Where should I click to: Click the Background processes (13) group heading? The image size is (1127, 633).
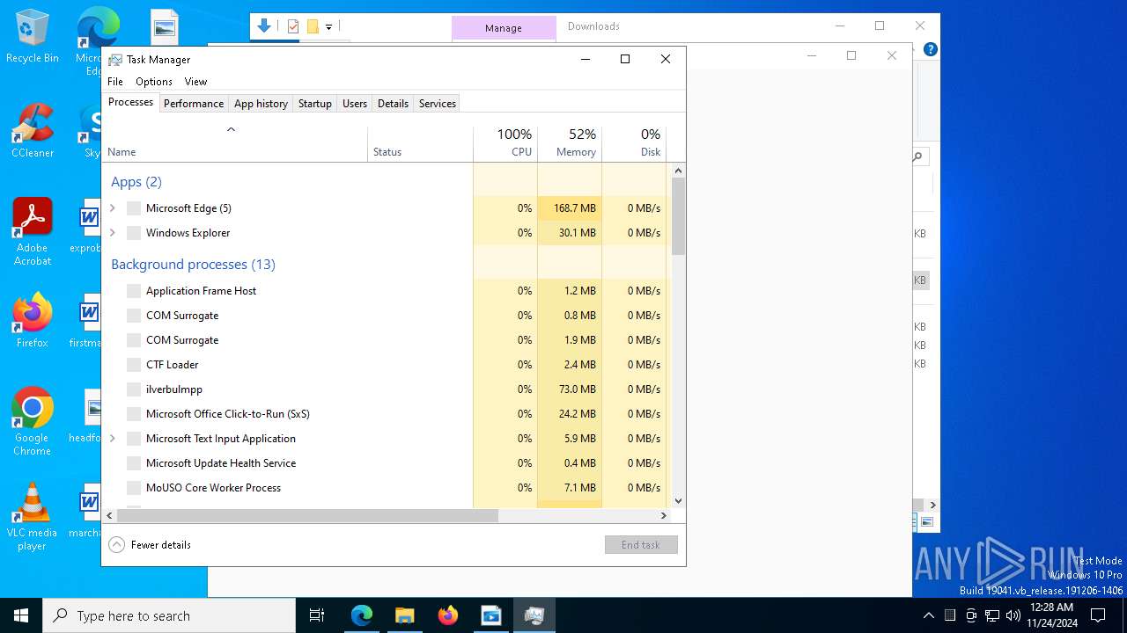(x=193, y=265)
